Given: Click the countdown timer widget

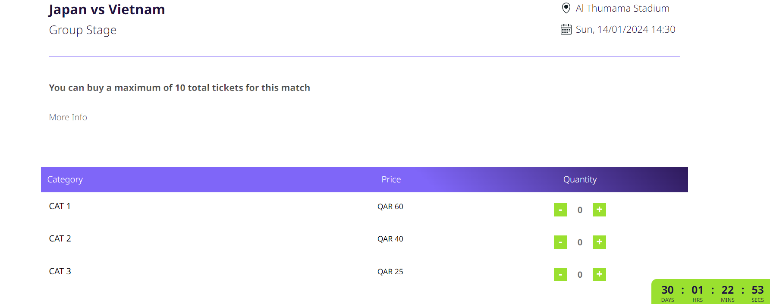Looking at the screenshot, I should [x=711, y=292].
